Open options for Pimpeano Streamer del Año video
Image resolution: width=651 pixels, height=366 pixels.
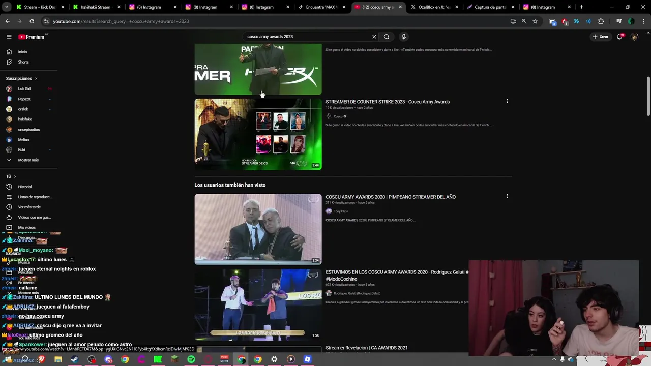507,196
